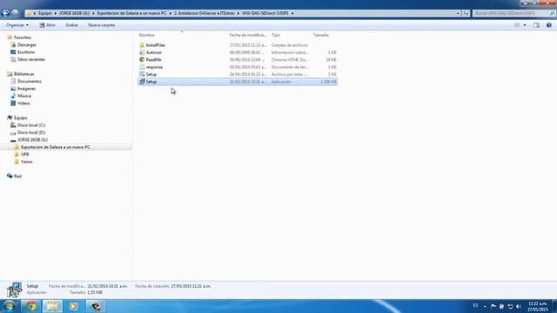Open the InstallFiles folder icon
This screenshot has width=557, height=313.
pyautogui.click(x=142, y=45)
